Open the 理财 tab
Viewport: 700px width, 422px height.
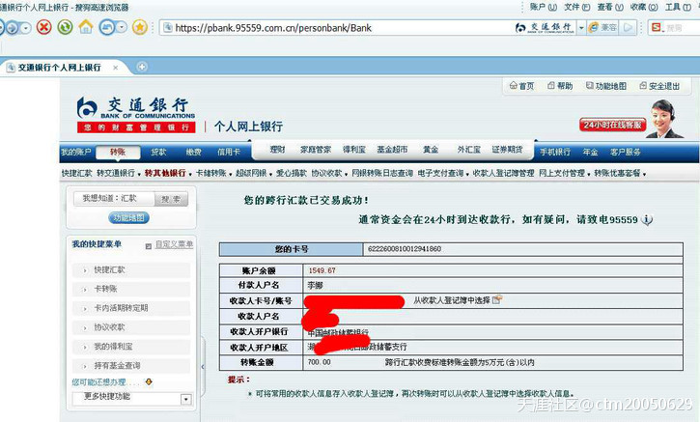click(x=277, y=149)
